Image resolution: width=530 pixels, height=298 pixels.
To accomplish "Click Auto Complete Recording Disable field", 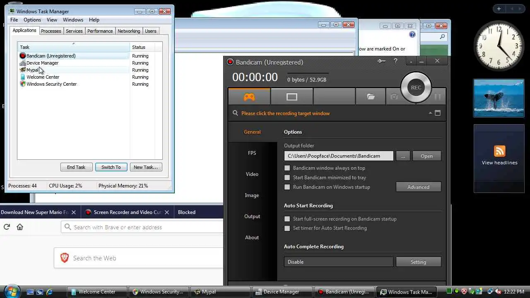I will point(339,262).
